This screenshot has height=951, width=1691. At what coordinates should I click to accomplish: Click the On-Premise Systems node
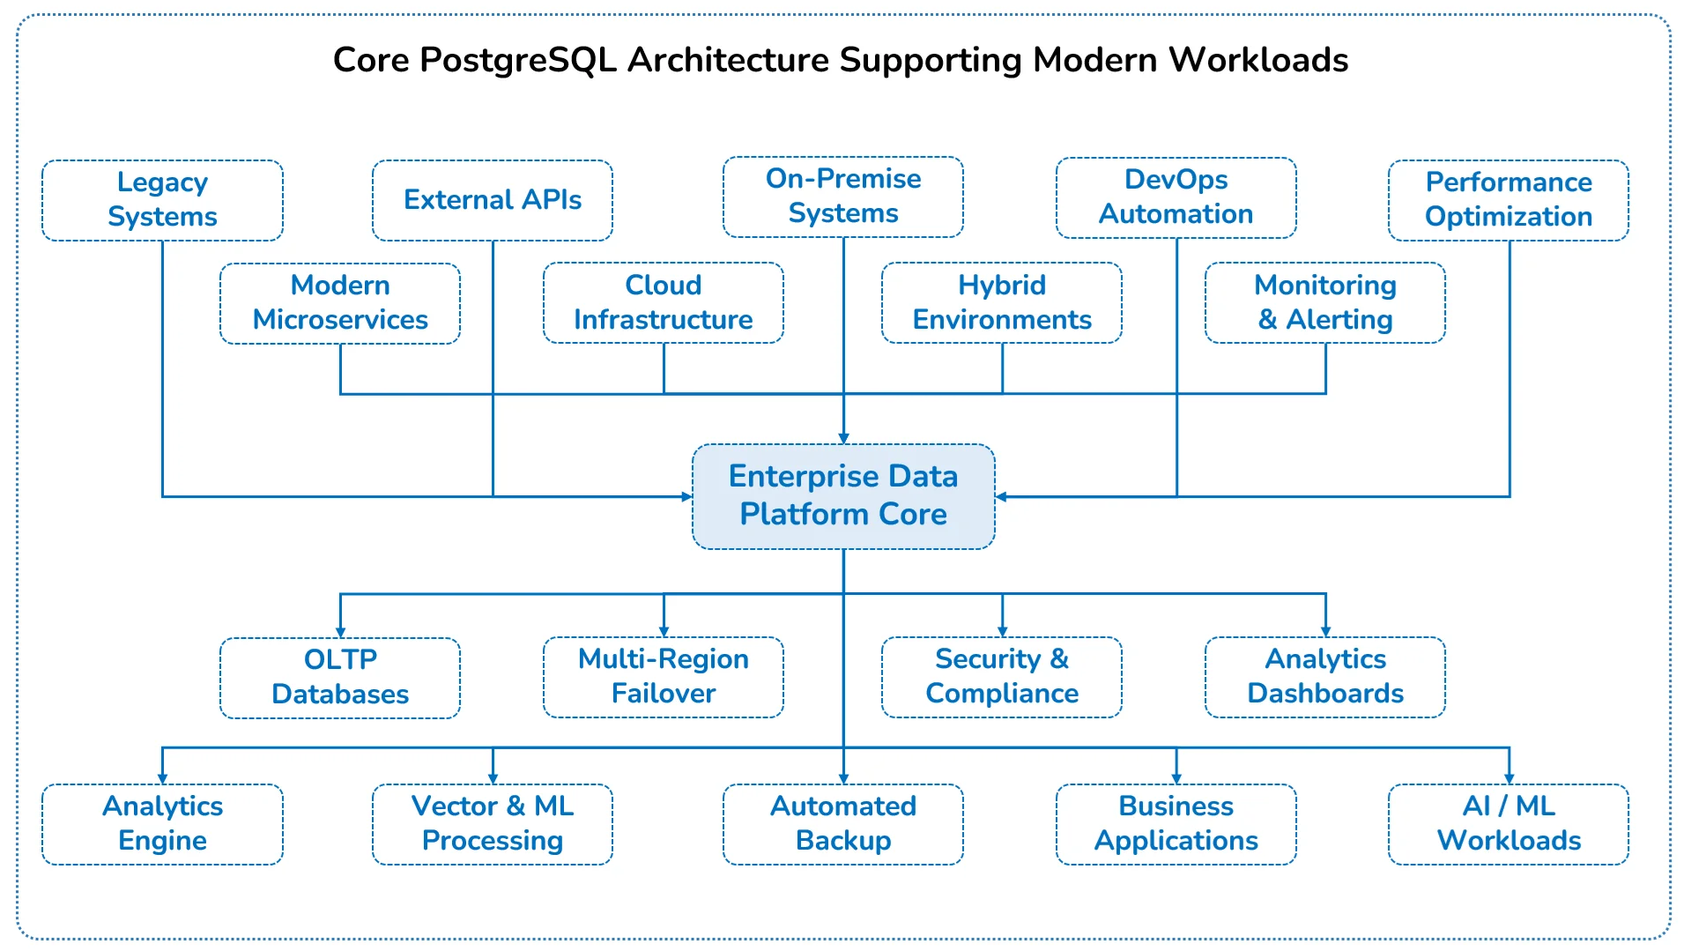pos(843,197)
